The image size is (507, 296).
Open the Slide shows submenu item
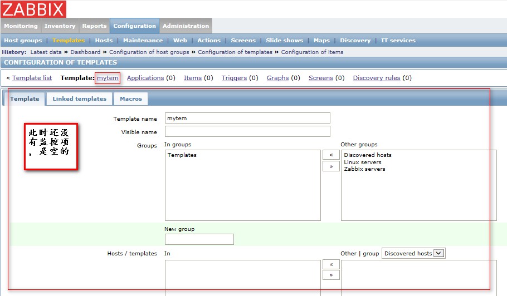tap(285, 41)
